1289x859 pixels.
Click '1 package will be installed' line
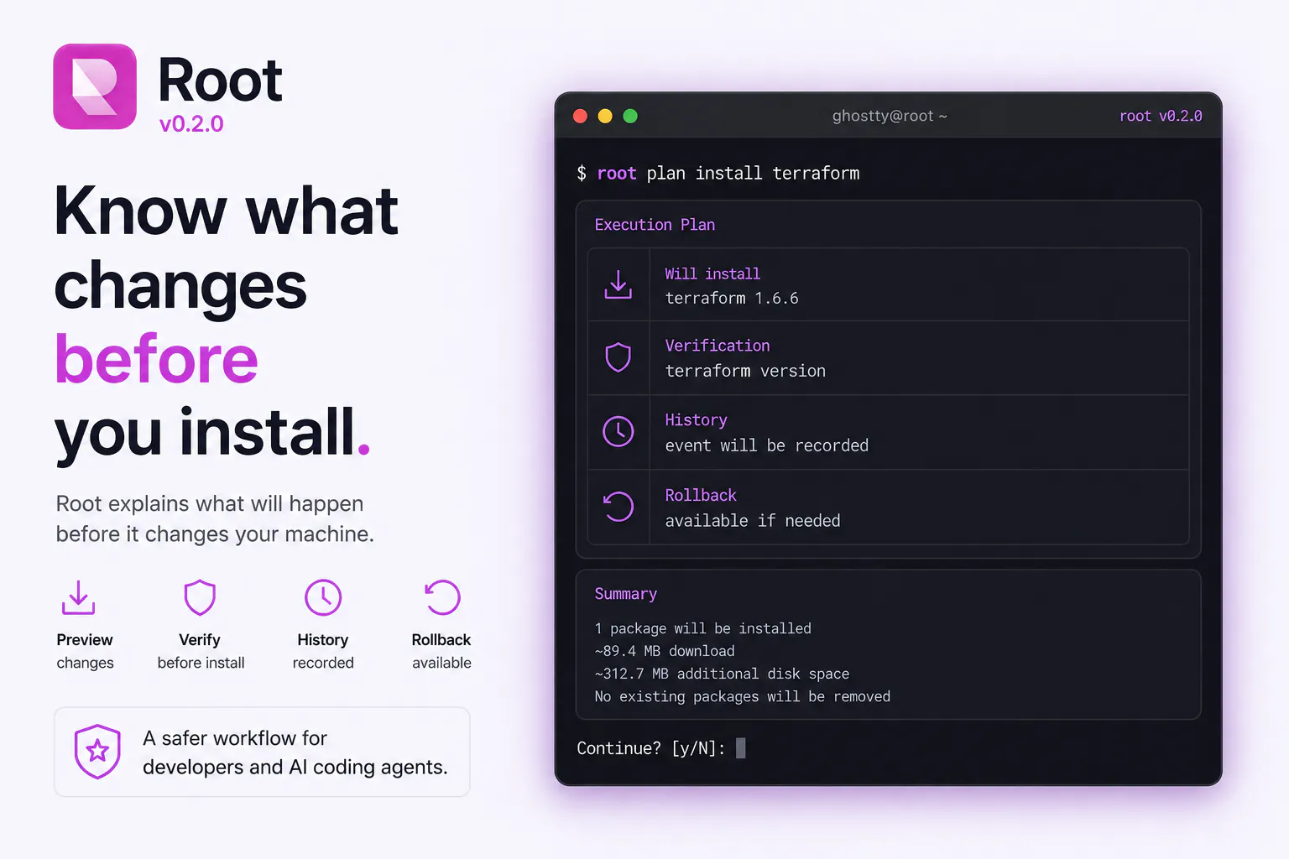[x=703, y=628]
